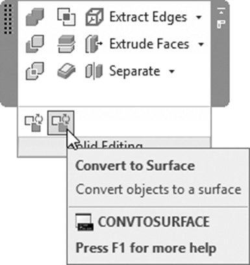Toggle the floating panel orientation icon
Image resolution: width=250 pixels, height=265 pixels.
(x=221, y=24)
